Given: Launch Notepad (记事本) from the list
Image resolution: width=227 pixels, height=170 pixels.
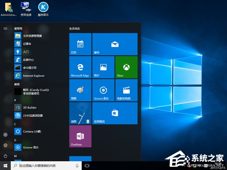Looking at the screenshot, I should pyautogui.click(x=23, y=44).
